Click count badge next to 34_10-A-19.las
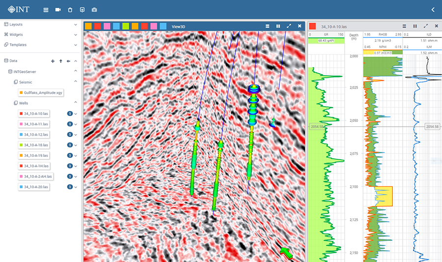The width and height of the screenshot is (442, 262). [70, 155]
